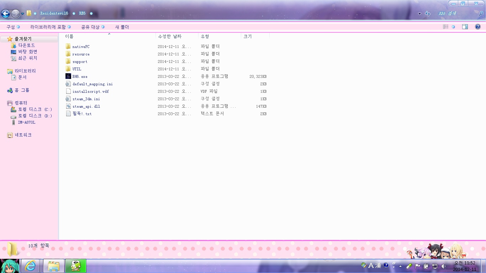486x273 pixels.
Task: Sort by the 이름 column header
Action: pos(109,36)
